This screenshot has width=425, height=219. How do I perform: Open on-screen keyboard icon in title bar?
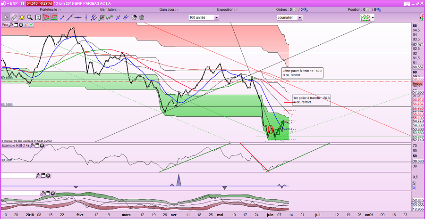coord(406,3)
